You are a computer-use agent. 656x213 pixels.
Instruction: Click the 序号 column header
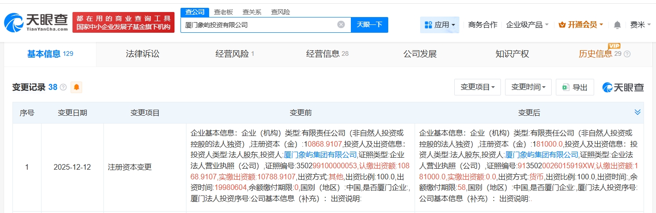point(27,112)
